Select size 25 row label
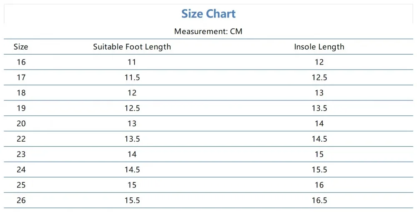The width and height of the screenshot is (417, 212). [21, 185]
